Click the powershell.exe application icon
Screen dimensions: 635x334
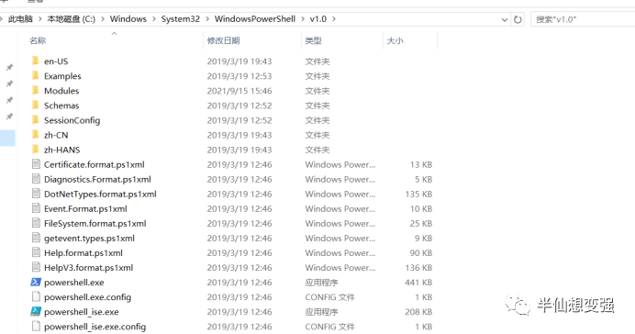[36, 283]
